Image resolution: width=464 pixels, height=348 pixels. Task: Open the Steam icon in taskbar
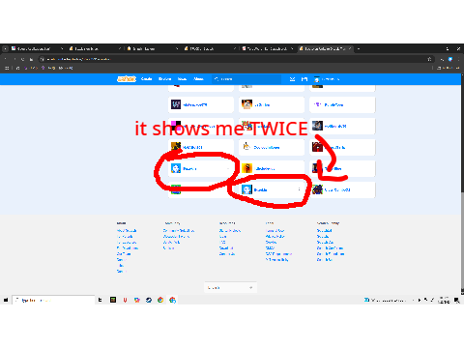(x=149, y=300)
